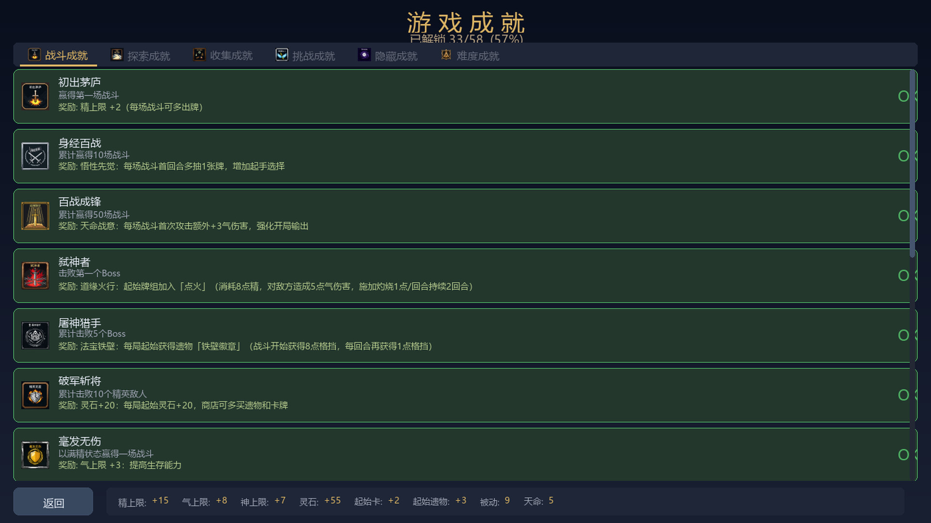
Task: Click the 毫发无伤 golden shield icon
Action: pos(35,455)
